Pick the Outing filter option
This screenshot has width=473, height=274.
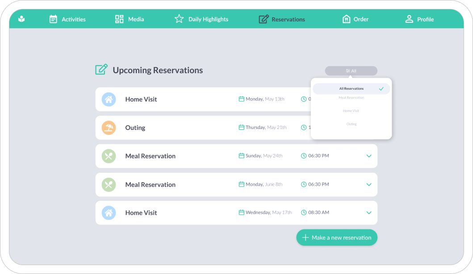(x=351, y=124)
